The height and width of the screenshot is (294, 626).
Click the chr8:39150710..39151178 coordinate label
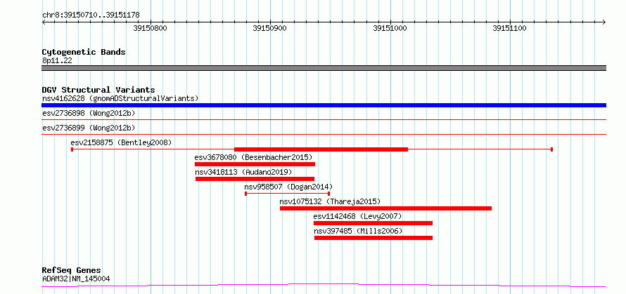point(91,15)
